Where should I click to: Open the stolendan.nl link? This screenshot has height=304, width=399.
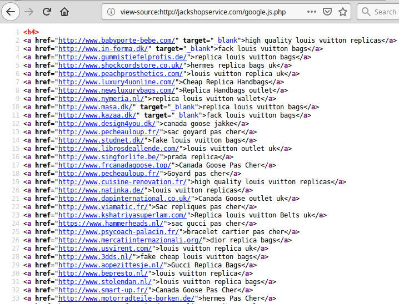[105, 282]
